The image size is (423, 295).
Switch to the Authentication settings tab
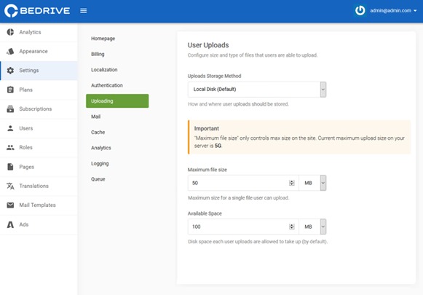107,85
